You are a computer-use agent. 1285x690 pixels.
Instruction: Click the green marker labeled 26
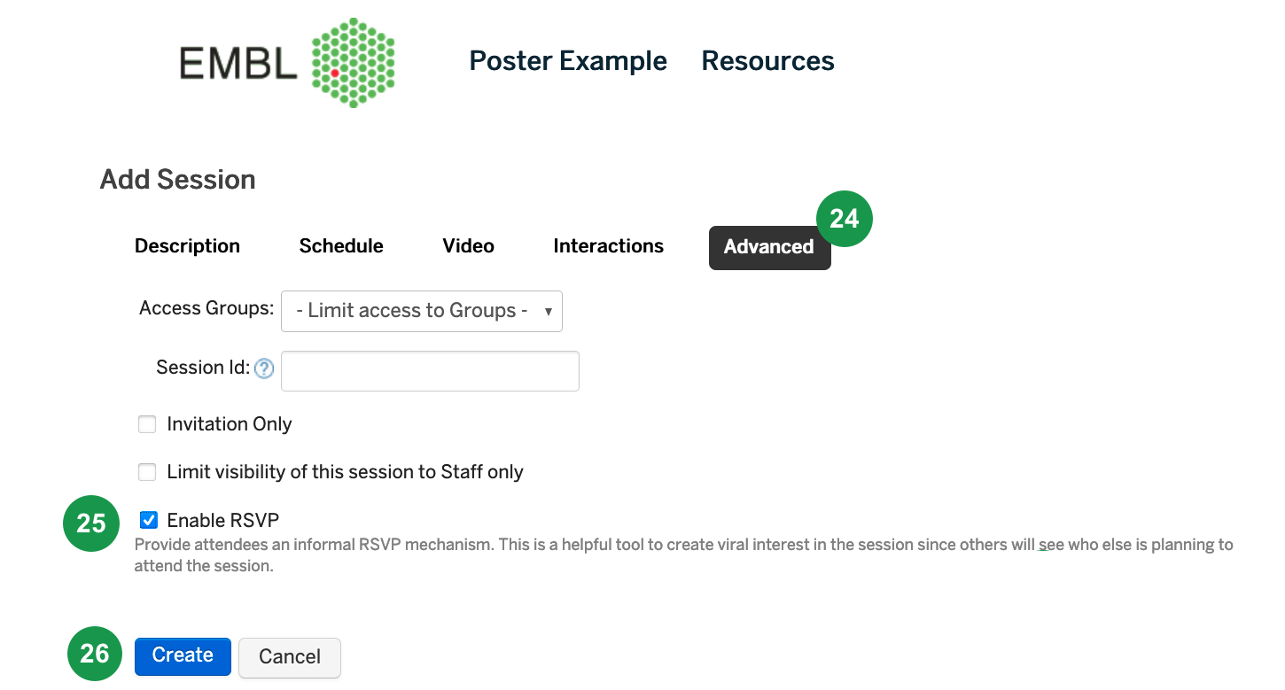point(93,654)
